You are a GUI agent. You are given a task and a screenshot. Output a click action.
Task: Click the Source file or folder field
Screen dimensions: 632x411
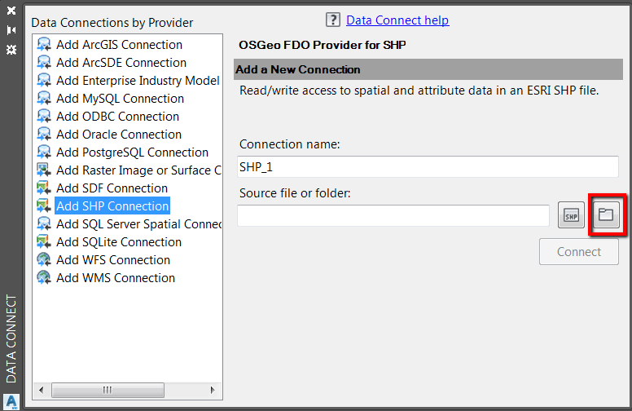393,215
